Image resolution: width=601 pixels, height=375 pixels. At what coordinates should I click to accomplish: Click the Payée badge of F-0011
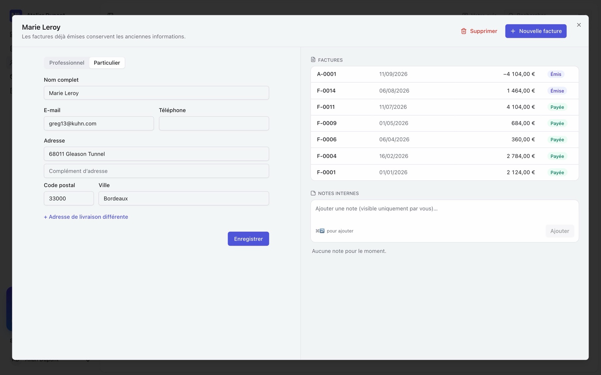tap(557, 107)
